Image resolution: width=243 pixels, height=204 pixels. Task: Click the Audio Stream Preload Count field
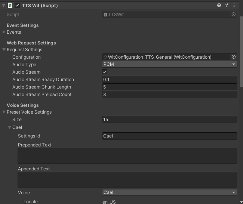tap(170, 94)
